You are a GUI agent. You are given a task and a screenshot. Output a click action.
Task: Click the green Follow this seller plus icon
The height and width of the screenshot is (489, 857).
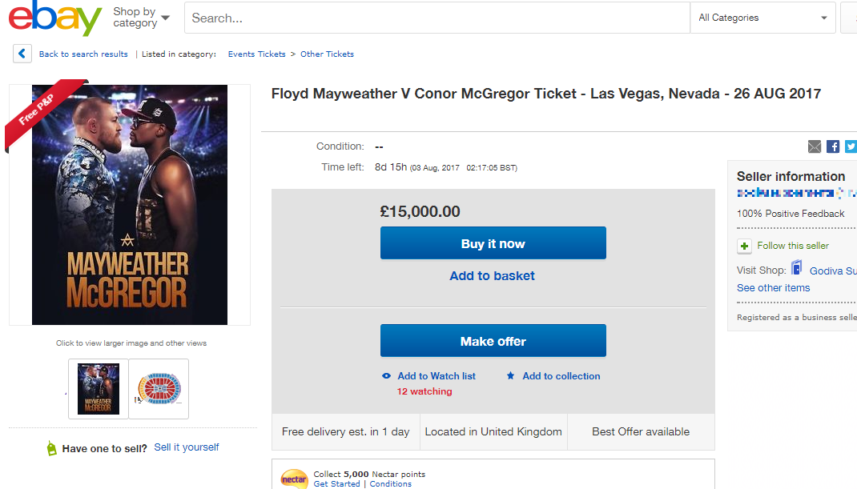point(745,247)
